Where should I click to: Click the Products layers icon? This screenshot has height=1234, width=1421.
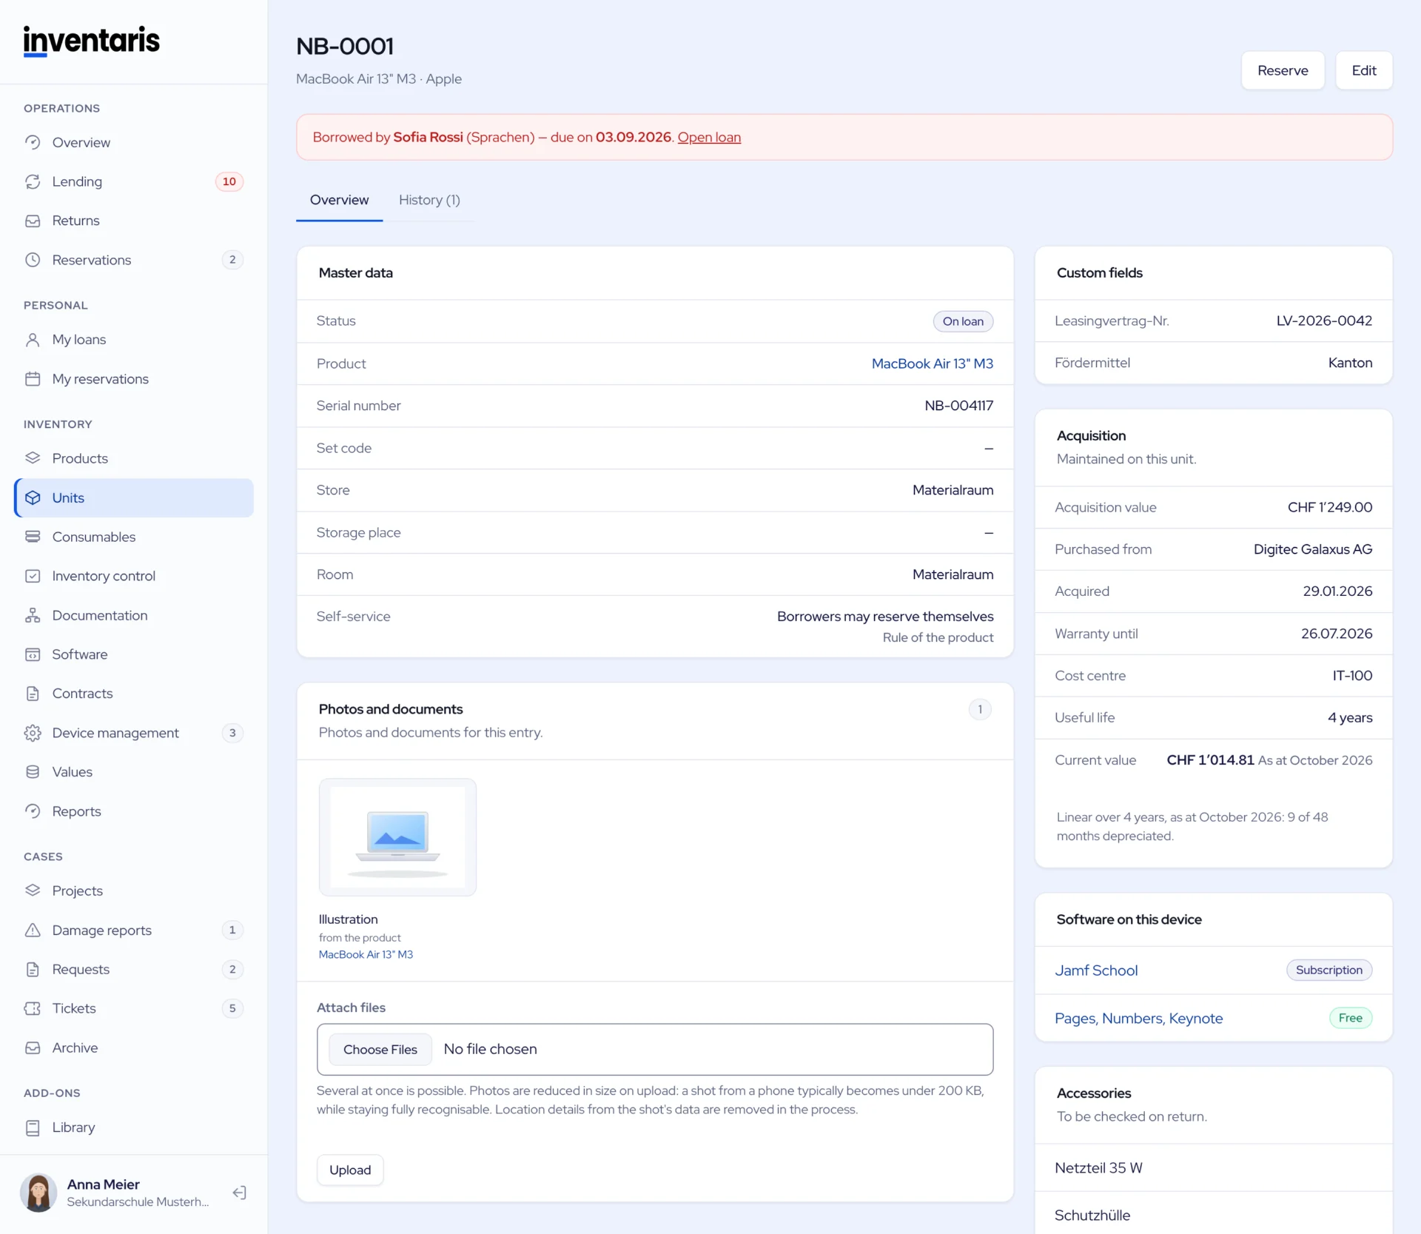pos(33,458)
